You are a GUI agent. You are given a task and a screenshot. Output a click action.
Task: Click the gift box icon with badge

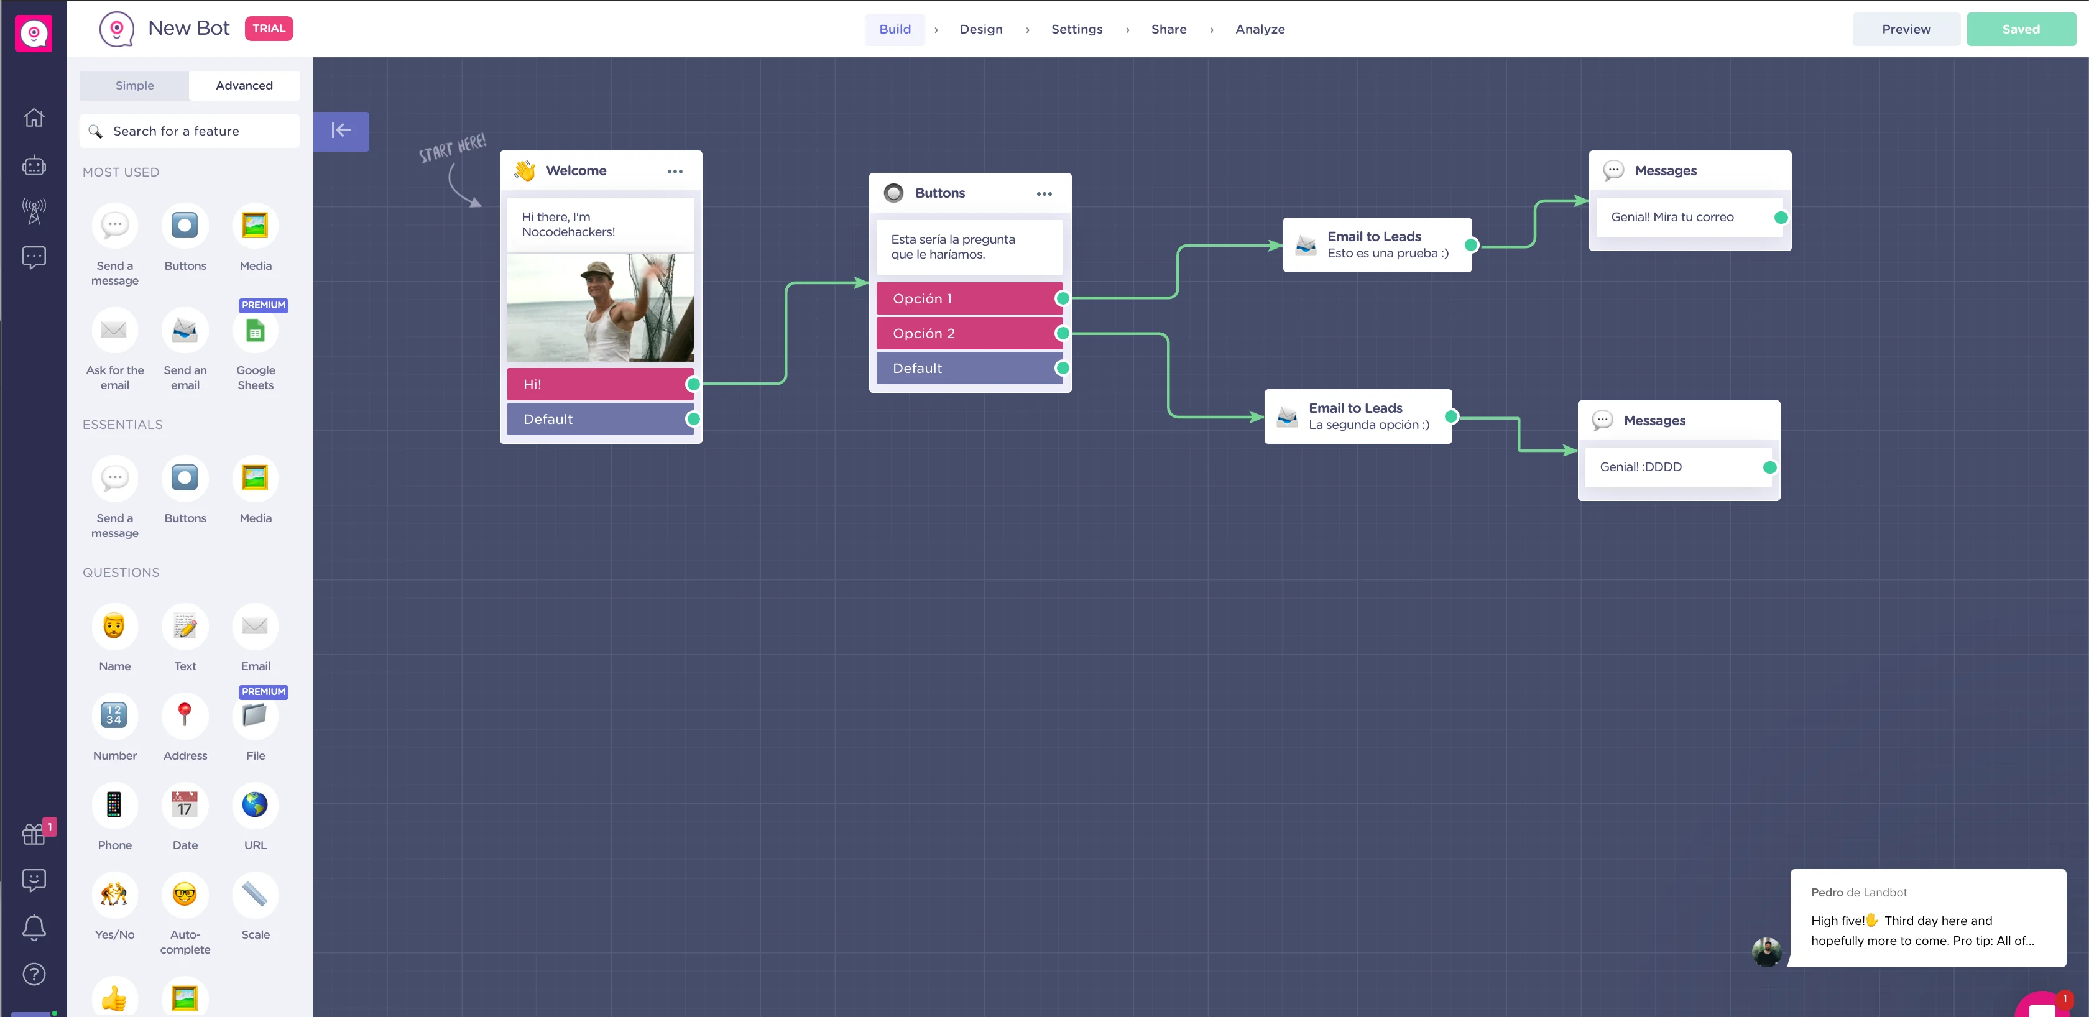coord(33,833)
